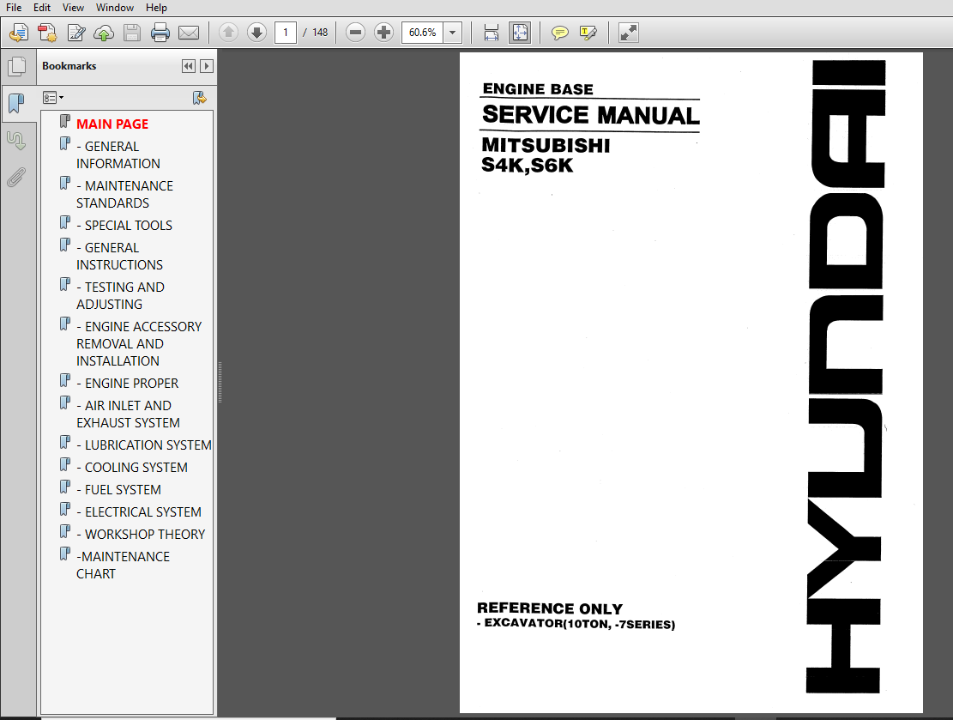
Task: Click the SERVICE MANUAL title on the page
Action: [x=591, y=115]
